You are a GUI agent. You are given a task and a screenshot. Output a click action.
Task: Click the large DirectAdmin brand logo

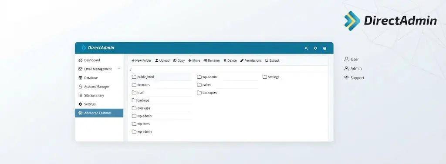390,21
